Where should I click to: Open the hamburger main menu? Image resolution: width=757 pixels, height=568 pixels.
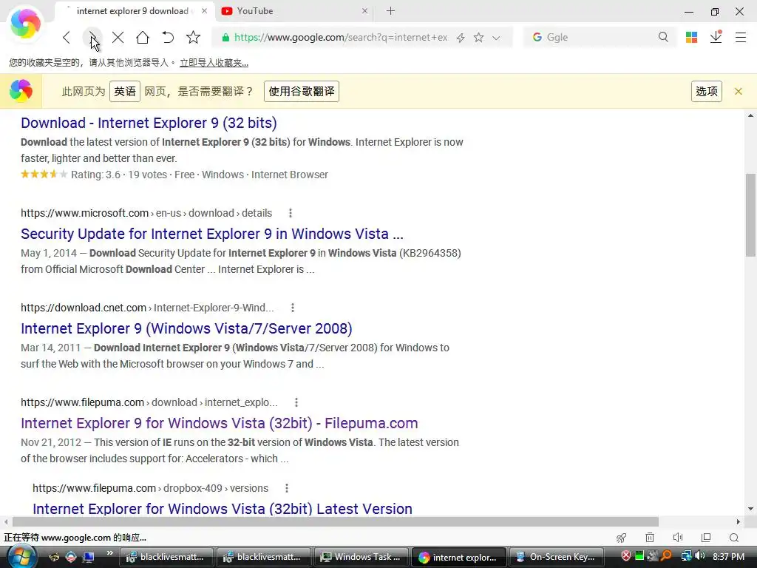(x=741, y=37)
